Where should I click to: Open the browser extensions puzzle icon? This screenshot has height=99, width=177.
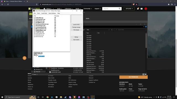tap(169, 4)
